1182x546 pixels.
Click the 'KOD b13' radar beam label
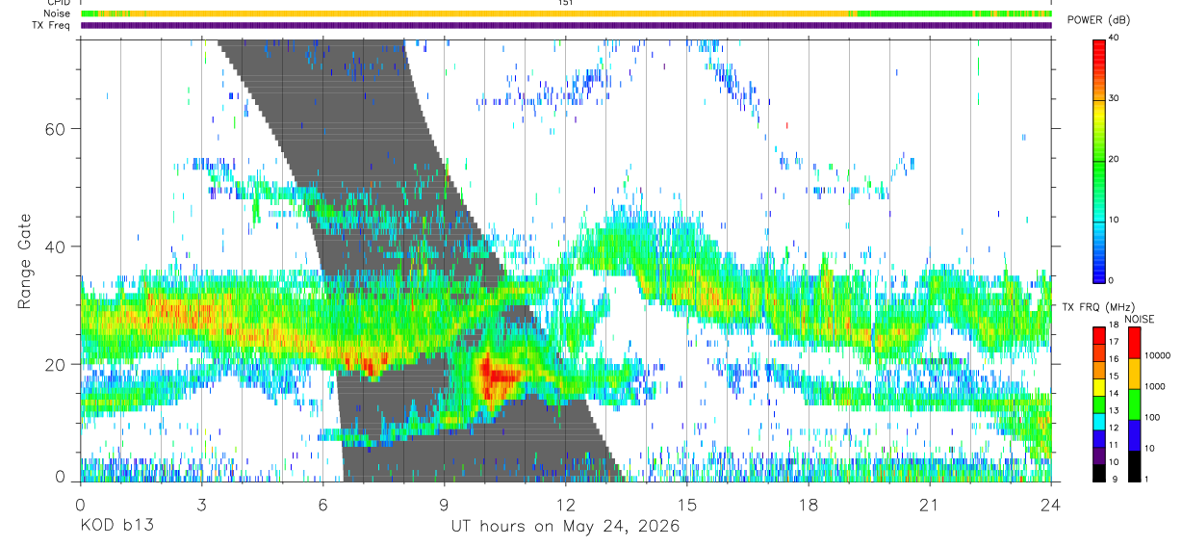[x=116, y=526]
